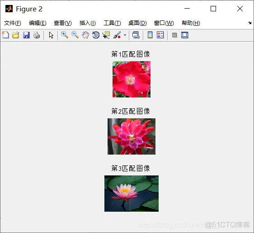Screen dimensions: 254x233
Task: Save figure using floppy disk icon
Action: (x=26, y=35)
